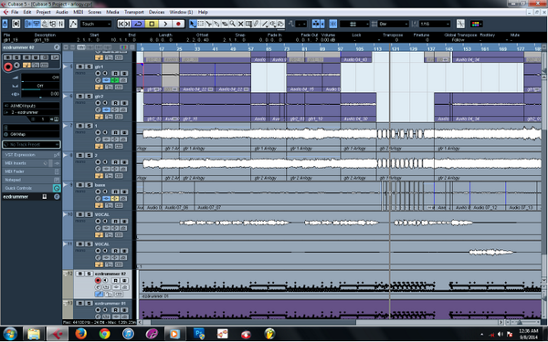Open the 1/16 quantize value dropdown

point(435,24)
